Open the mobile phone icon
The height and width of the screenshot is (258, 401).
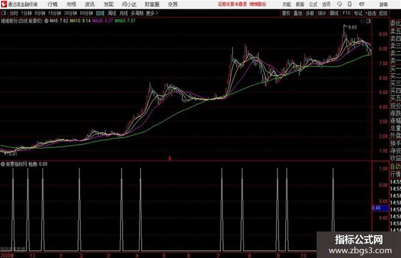coord(350,4)
